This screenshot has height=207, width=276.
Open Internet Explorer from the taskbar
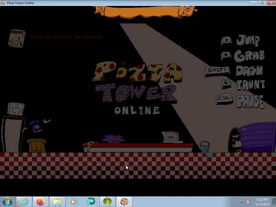(24, 202)
